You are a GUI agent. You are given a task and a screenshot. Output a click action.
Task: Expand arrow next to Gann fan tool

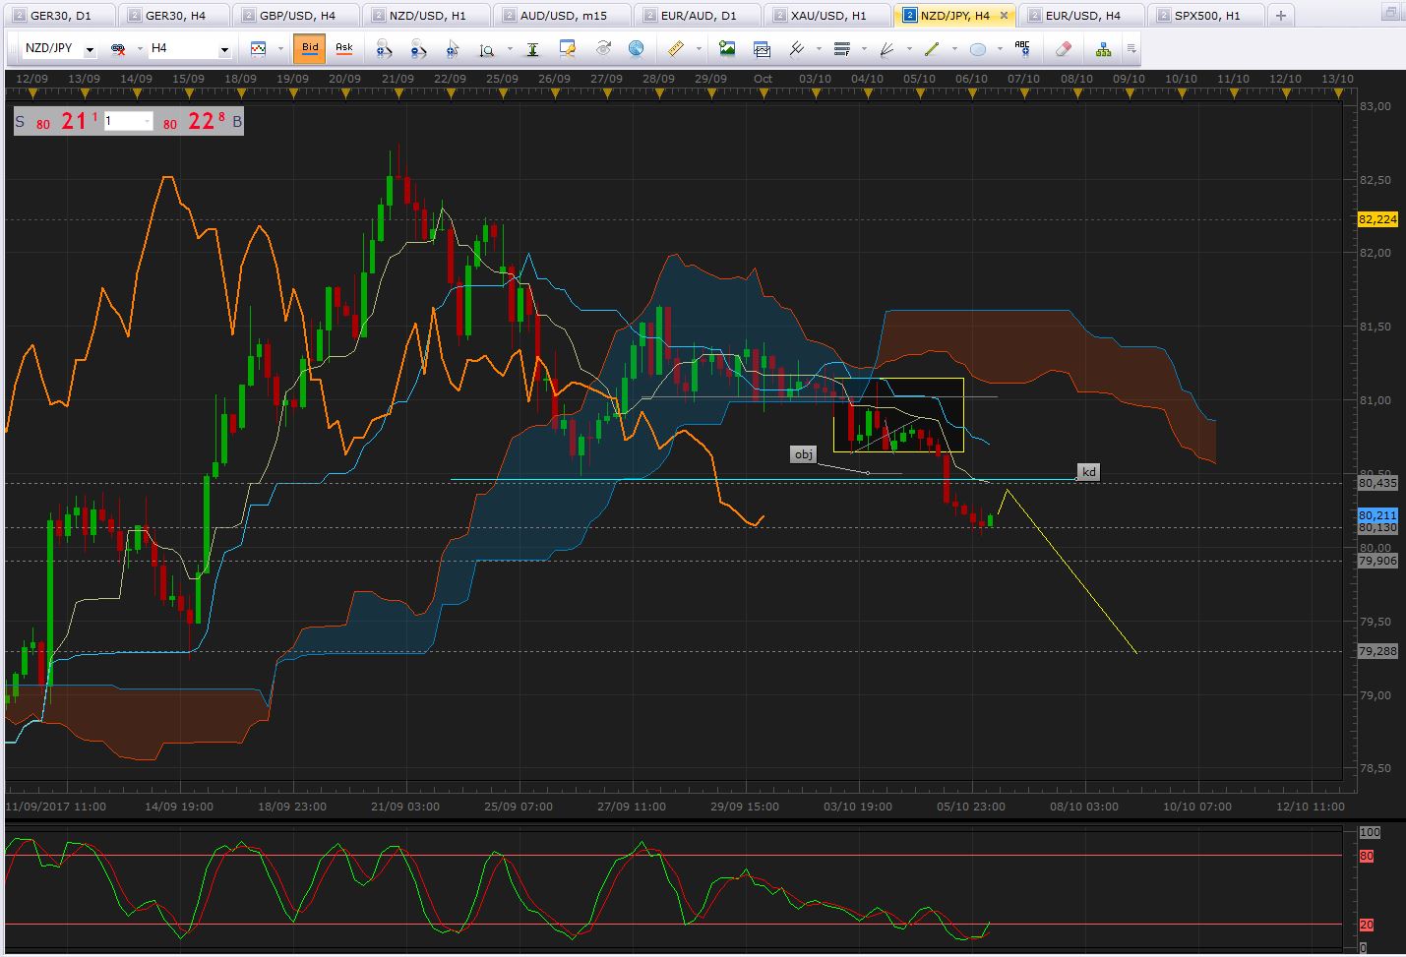[x=909, y=49]
